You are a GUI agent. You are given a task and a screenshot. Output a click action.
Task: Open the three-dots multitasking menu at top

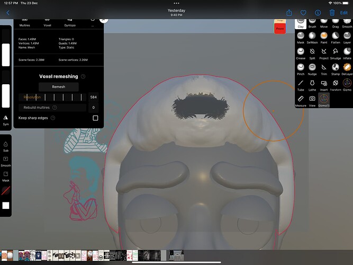[177, 3]
